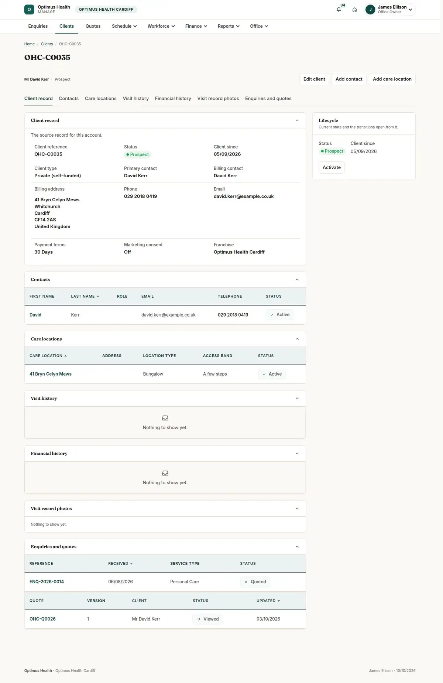The width and height of the screenshot is (443, 683).
Task: Open contact David in contacts table
Action: click(35, 315)
